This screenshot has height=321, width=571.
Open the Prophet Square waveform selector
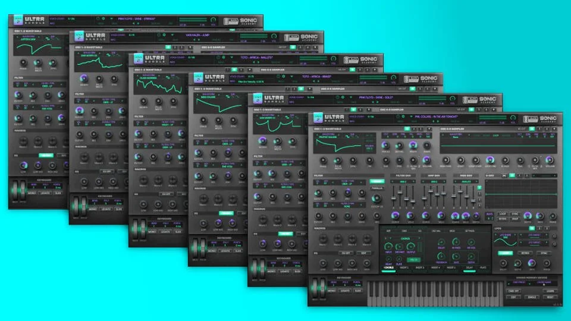tap(328, 136)
